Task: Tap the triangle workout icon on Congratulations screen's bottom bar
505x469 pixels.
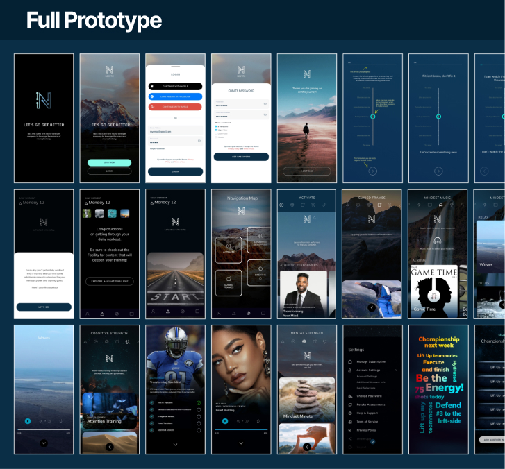Action: (102, 314)
